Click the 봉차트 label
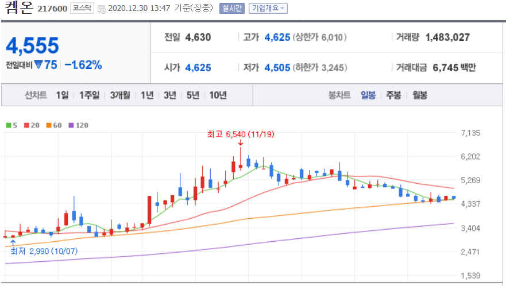This screenshot has width=506, height=286. click(x=339, y=95)
